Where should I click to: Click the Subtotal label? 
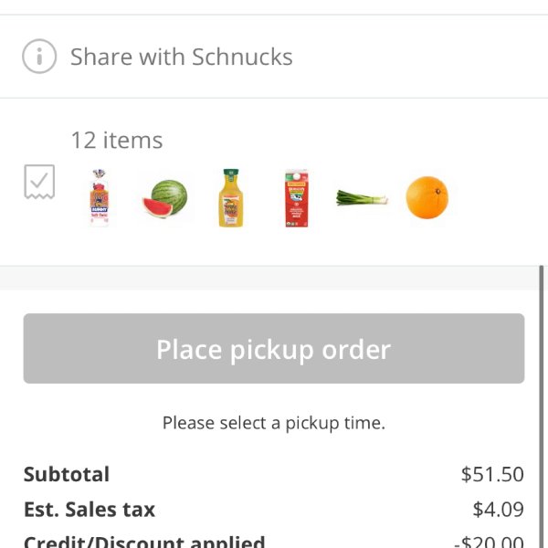(x=67, y=474)
